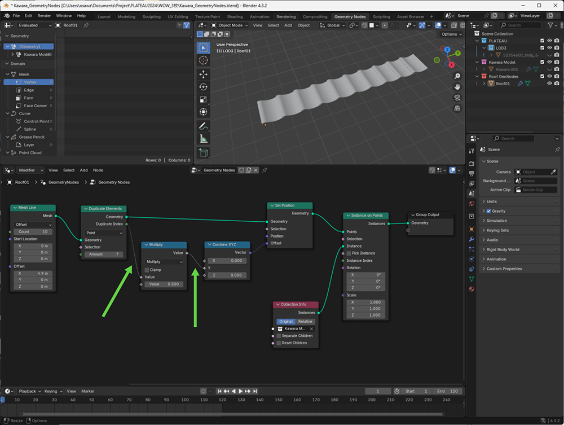Pick the 3D Cursor tool
This screenshot has height=425, width=564.
tap(204, 60)
